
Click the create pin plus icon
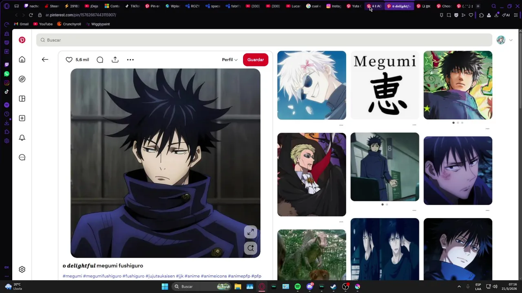pyautogui.click(x=22, y=118)
